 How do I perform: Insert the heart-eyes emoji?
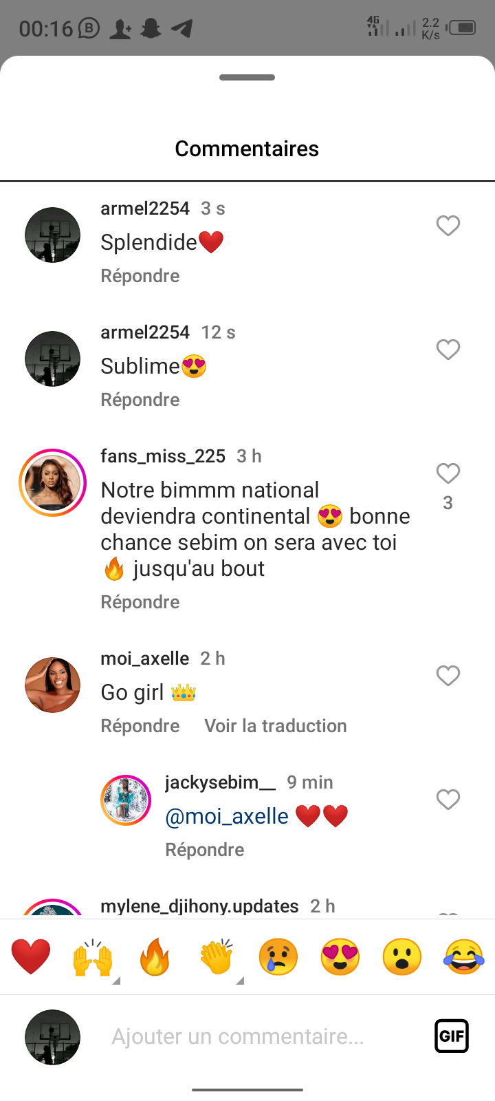[x=340, y=956]
